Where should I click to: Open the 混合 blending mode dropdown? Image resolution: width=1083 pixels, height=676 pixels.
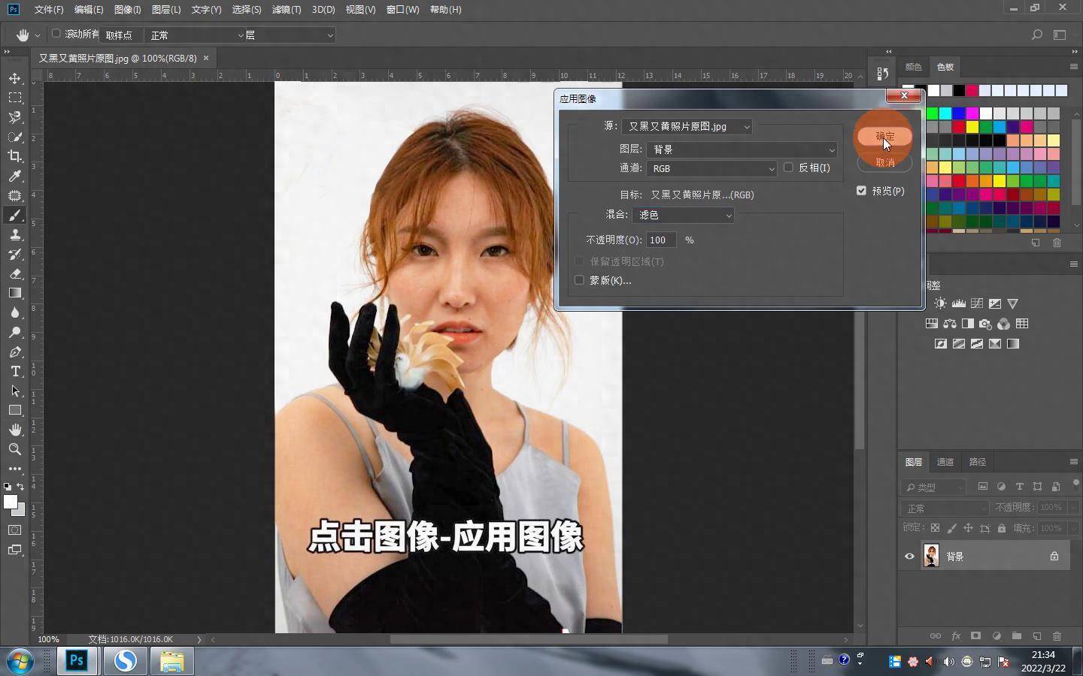683,215
